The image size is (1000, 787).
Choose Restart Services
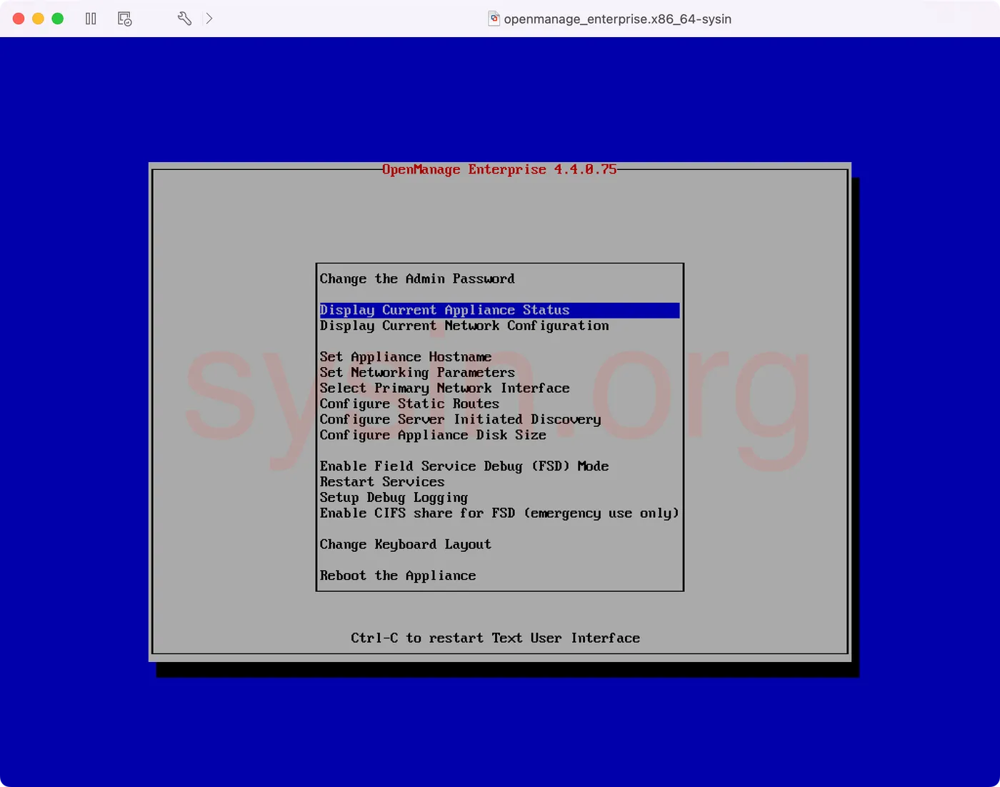pos(382,482)
